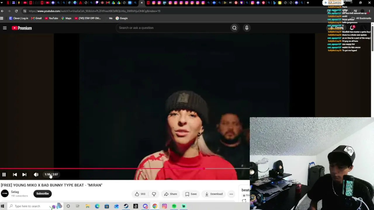Open the Gmail bookmark

point(37,18)
